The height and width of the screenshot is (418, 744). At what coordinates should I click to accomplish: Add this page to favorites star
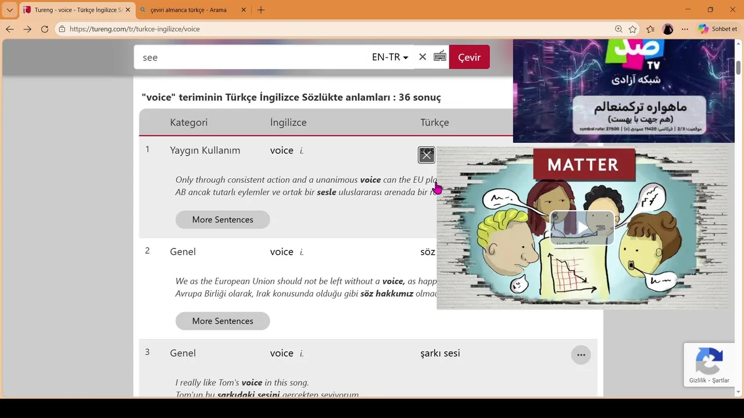pos(632,29)
